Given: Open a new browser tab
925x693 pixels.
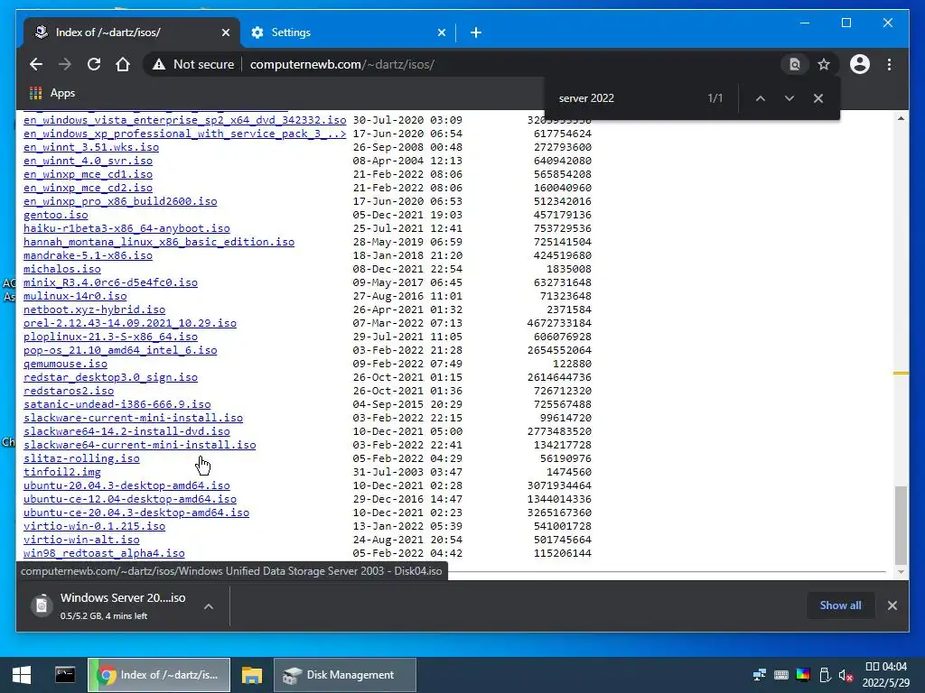Looking at the screenshot, I should (476, 32).
